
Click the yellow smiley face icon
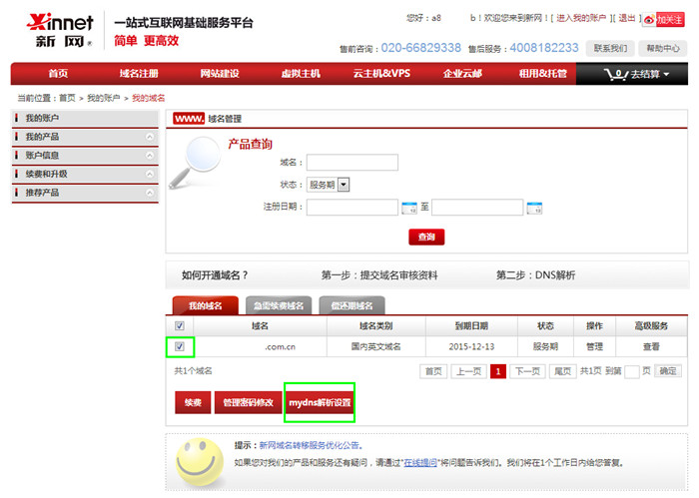[199, 460]
